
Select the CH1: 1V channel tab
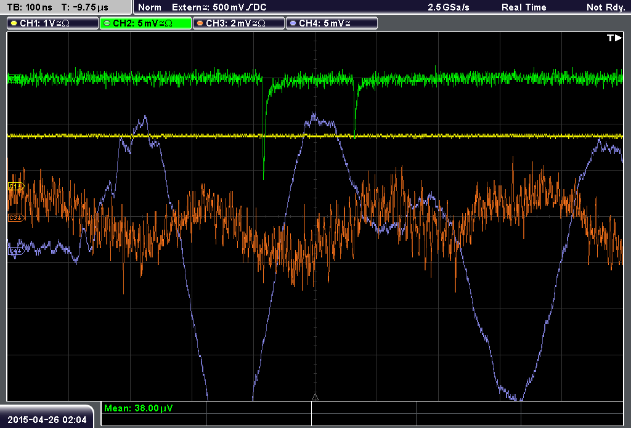(53, 23)
